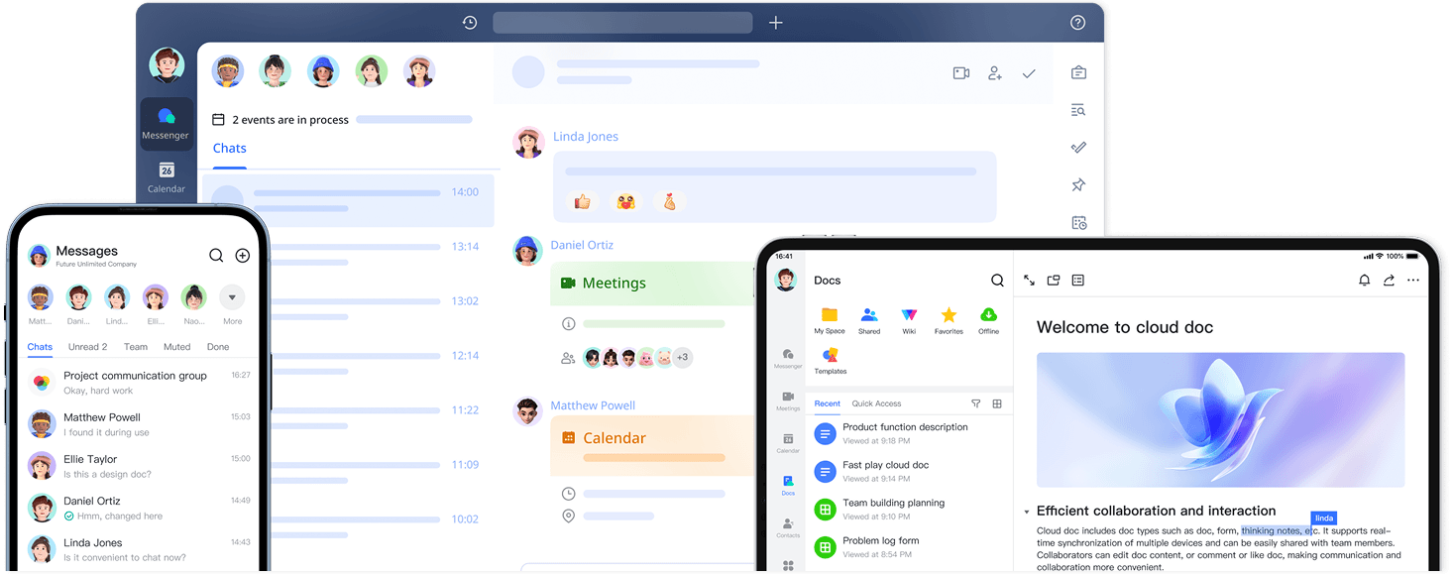1454x574 pixels.
Task: Click the search bar in desktop top bar
Action: pyautogui.click(x=622, y=23)
